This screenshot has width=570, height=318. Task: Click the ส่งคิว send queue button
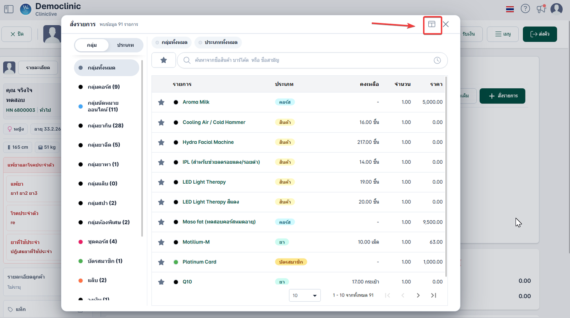point(539,34)
